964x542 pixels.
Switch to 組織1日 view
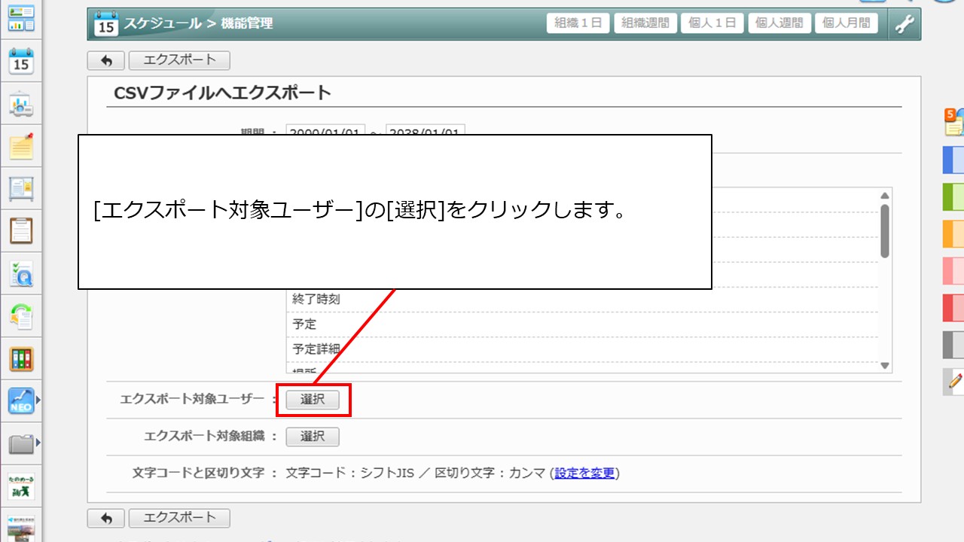(x=578, y=23)
